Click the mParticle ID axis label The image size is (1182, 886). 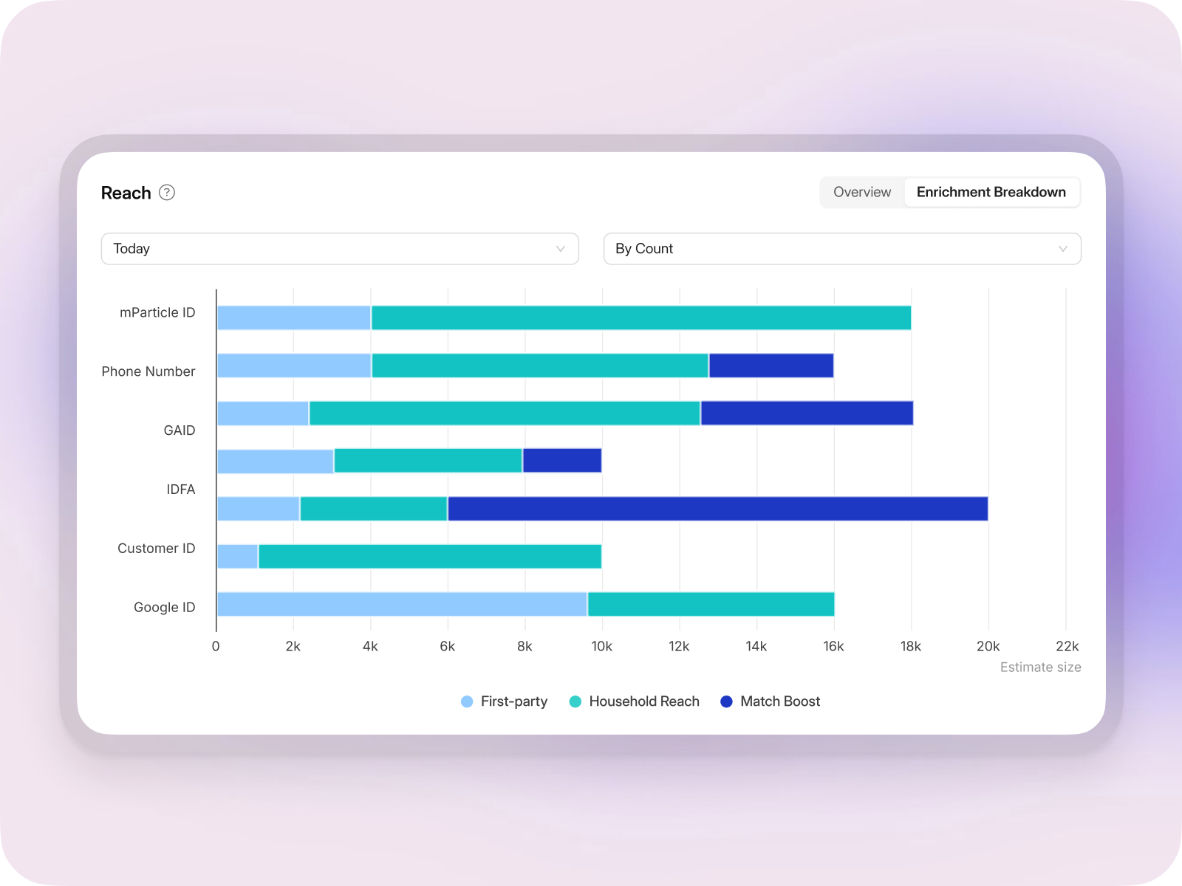157,312
